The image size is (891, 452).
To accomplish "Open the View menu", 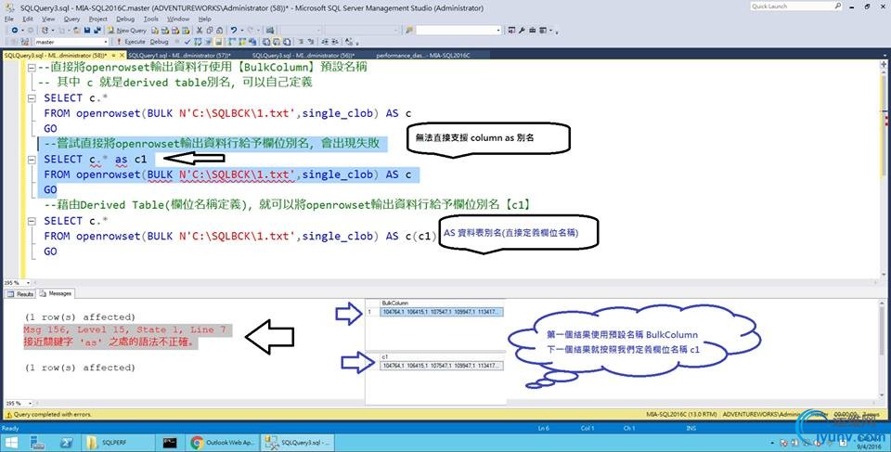I will (48, 19).
